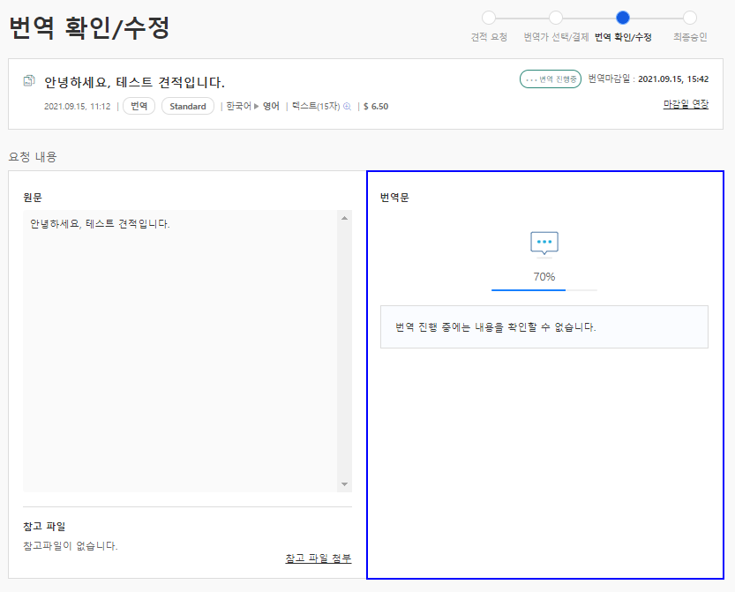Click the 번역 진행중 status badge
The width and height of the screenshot is (735, 592).
[551, 79]
